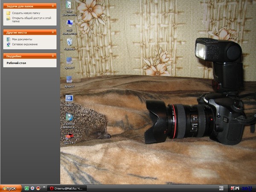Screen dimensions: 256x192
Task: Click the shared-folder icon beside Открыть общий доступ
Action: tap(9, 18)
